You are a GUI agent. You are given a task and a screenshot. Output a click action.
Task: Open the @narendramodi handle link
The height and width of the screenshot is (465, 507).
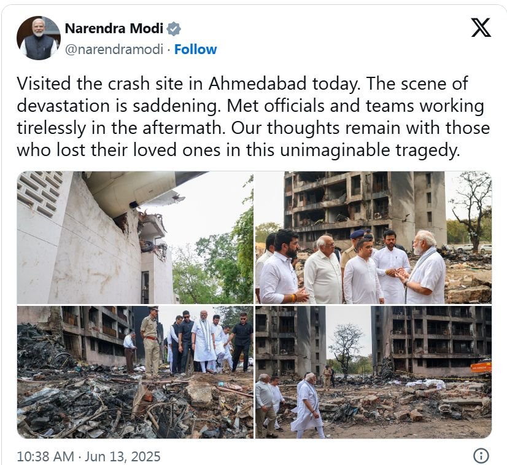click(x=114, y=50)
